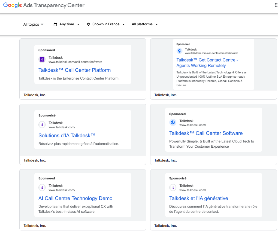278x231 pixels.
Task: Open the Shown in France region filter
Action: coord(106,24)
